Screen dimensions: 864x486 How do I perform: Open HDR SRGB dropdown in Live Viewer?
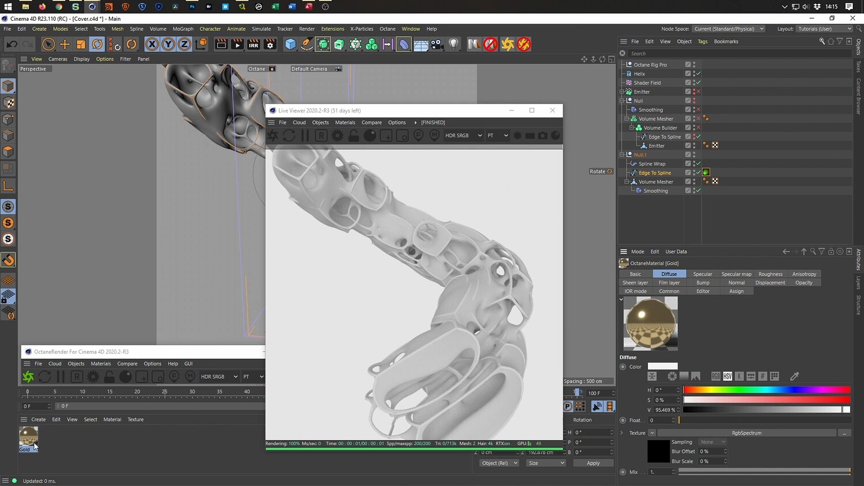tap(463, 135)
